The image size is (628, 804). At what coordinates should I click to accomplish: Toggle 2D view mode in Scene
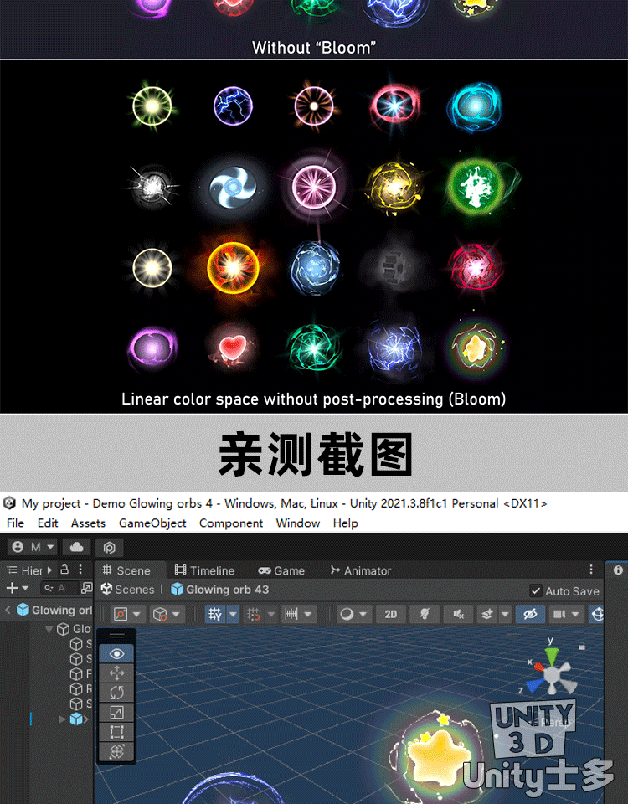click(x=390, y=614)
